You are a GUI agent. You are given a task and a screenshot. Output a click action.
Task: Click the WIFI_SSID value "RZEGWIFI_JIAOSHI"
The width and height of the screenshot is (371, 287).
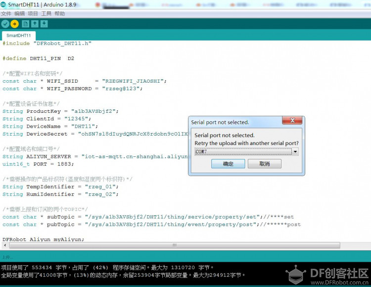coord(133,81)
